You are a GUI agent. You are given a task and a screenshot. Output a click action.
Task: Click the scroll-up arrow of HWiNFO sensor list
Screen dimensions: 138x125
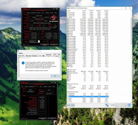[131, 11]
